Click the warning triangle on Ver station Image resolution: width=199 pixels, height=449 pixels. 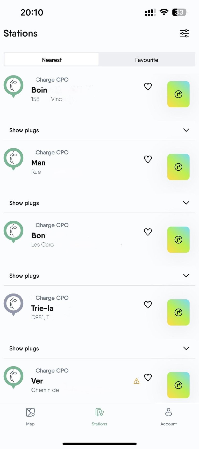137,381
